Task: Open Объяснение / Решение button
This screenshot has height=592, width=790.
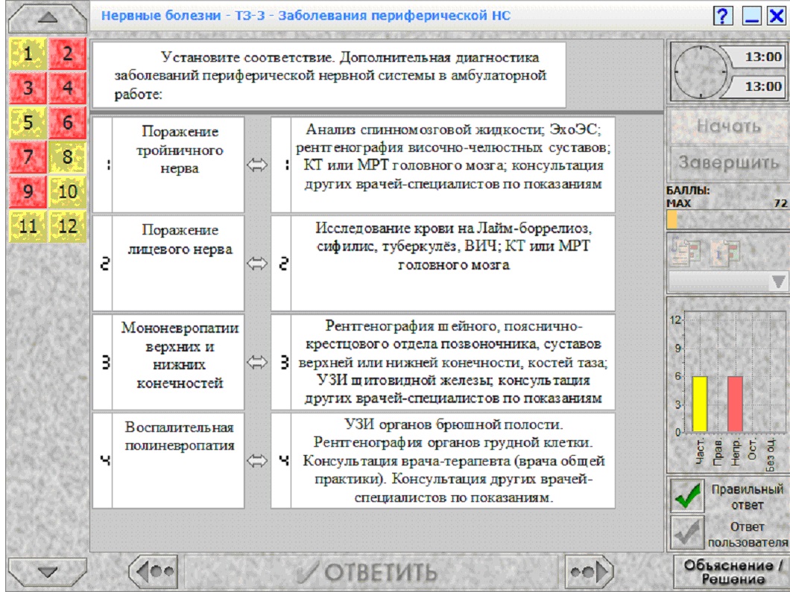Action: click(x=732, y=572)
